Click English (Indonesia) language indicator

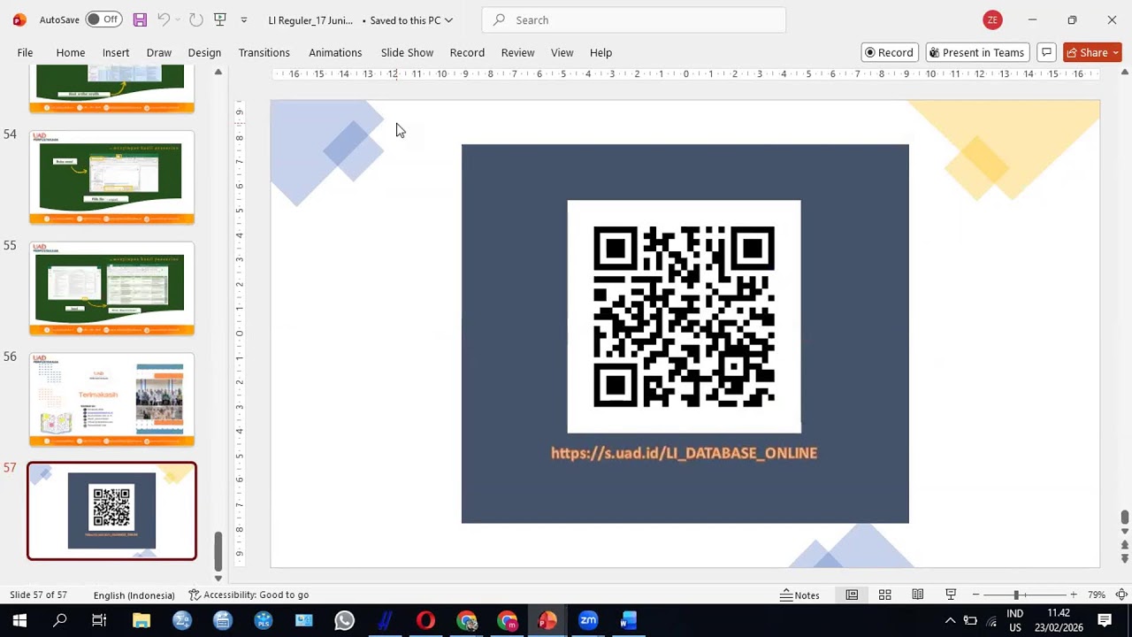pos(134,595)
